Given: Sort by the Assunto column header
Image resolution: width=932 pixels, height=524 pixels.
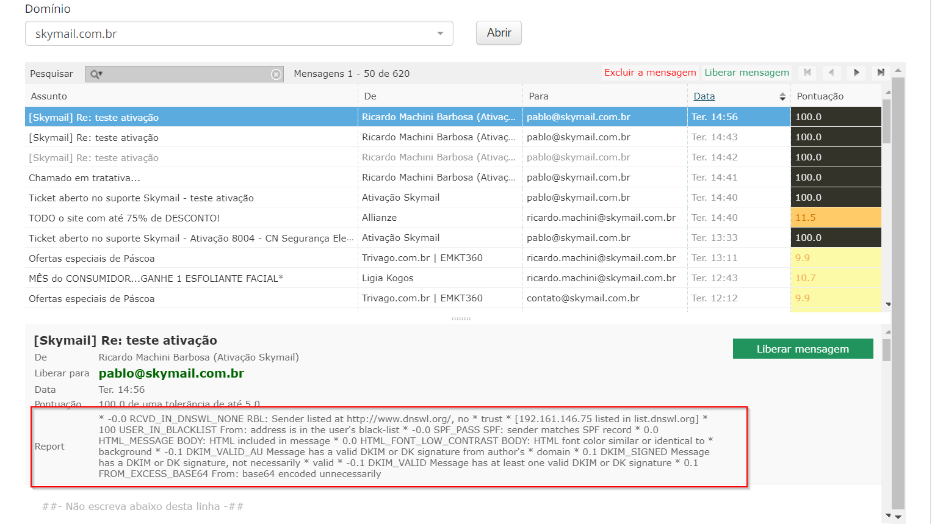Looking at the screenshot, I should (49, 96).
